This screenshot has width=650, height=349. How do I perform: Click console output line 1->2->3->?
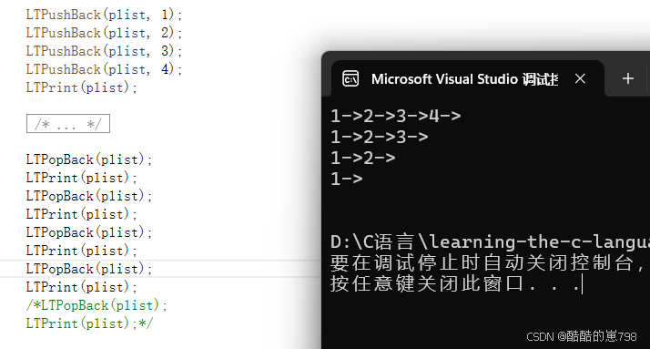(x=380, y=137)
